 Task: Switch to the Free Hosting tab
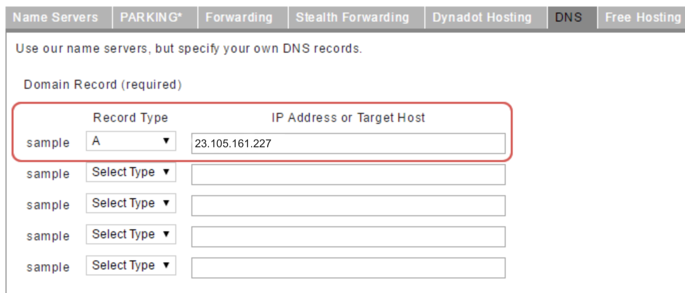coord(642,18)
